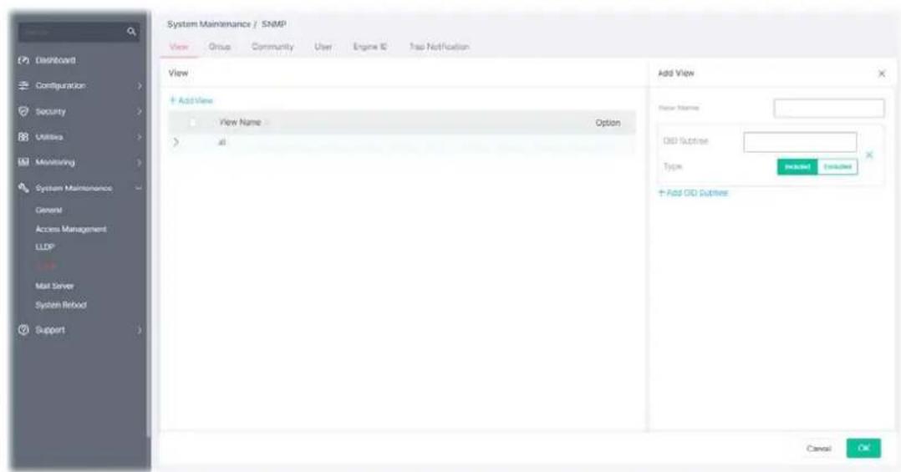Sort by the View Name column header
Screen dimensions: 901x472
click(x=240, y=122)
